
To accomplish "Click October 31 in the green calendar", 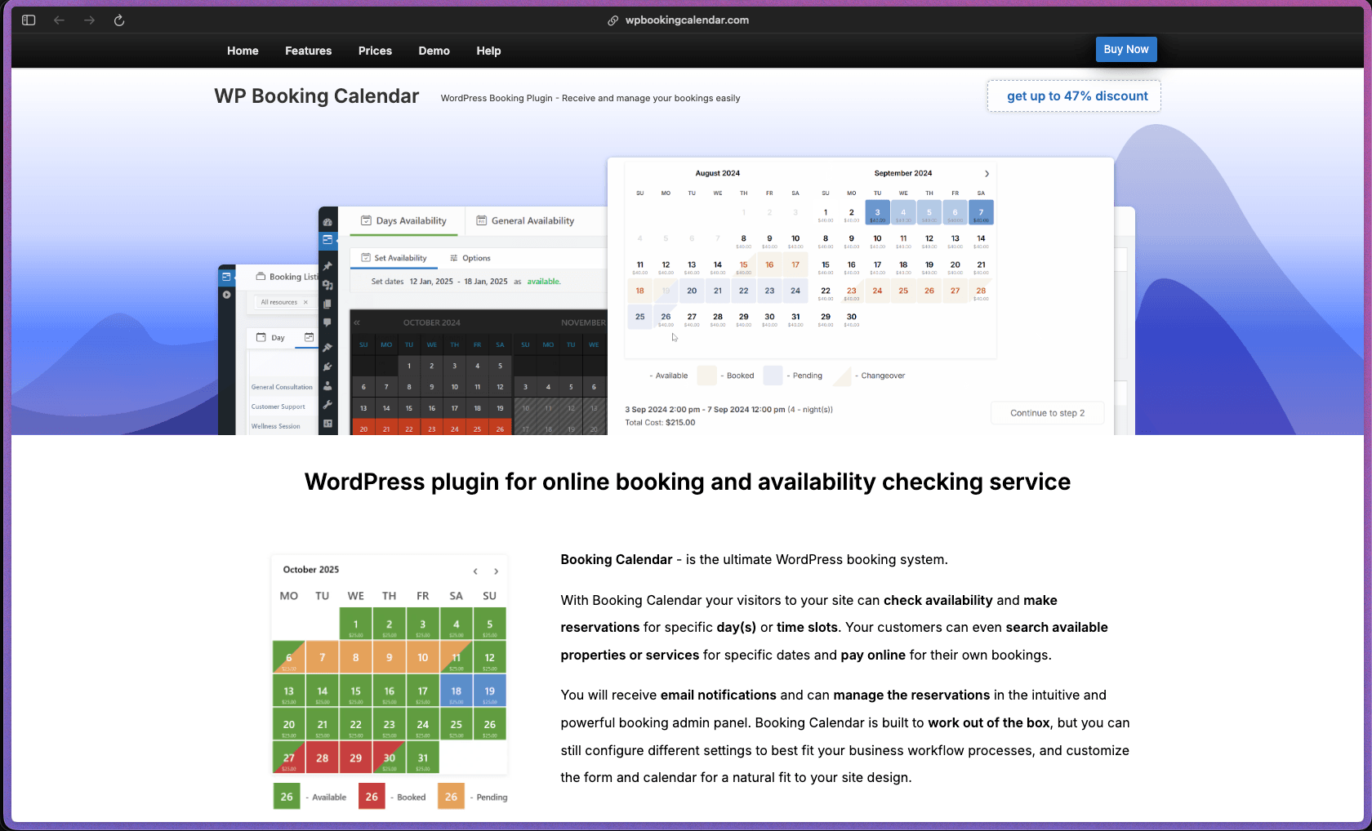I will 422,758.
